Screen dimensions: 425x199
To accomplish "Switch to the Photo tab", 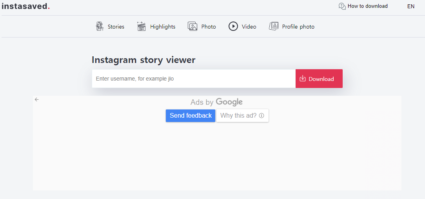I will 209,27.
